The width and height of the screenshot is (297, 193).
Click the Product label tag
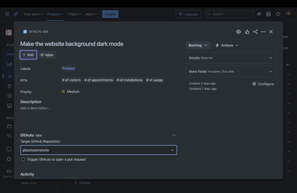(x=68, y=68)
